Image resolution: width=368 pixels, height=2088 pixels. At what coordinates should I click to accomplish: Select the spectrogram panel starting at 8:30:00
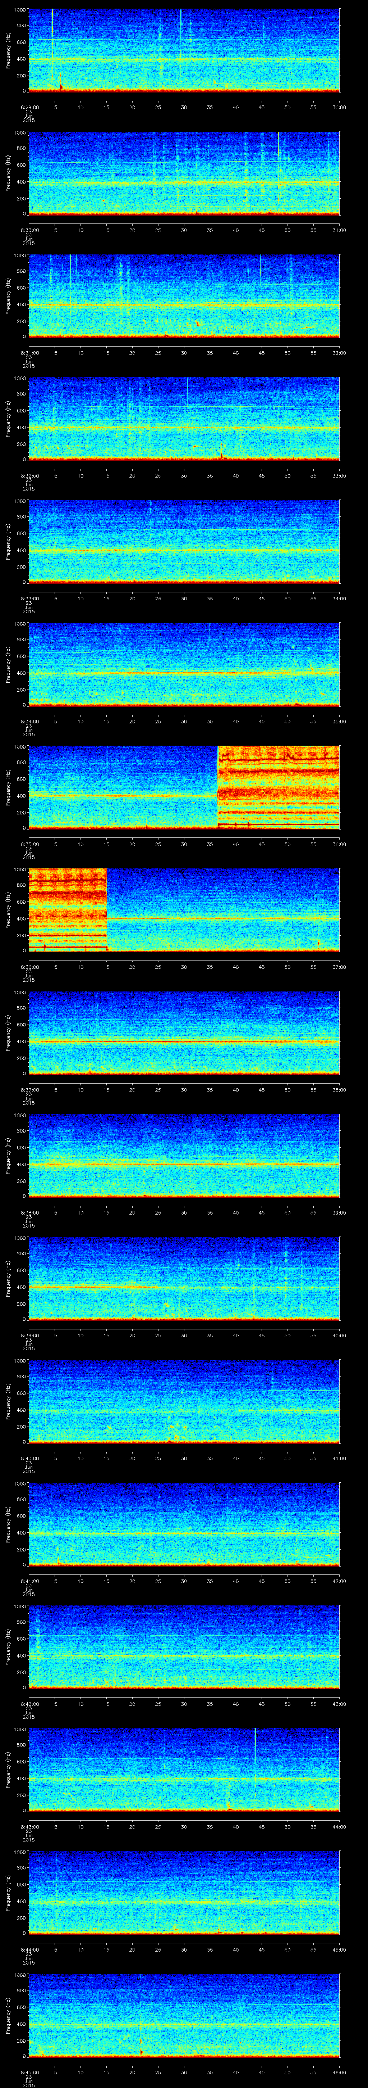point(184,173)
